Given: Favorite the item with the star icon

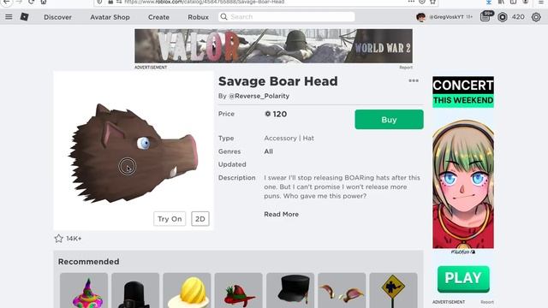Looking at the screenshot, I should point(59,239).
